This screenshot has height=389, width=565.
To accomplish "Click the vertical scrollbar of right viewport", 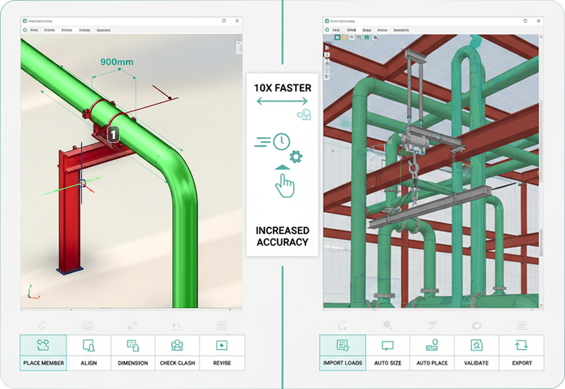I will coord(541,173).
